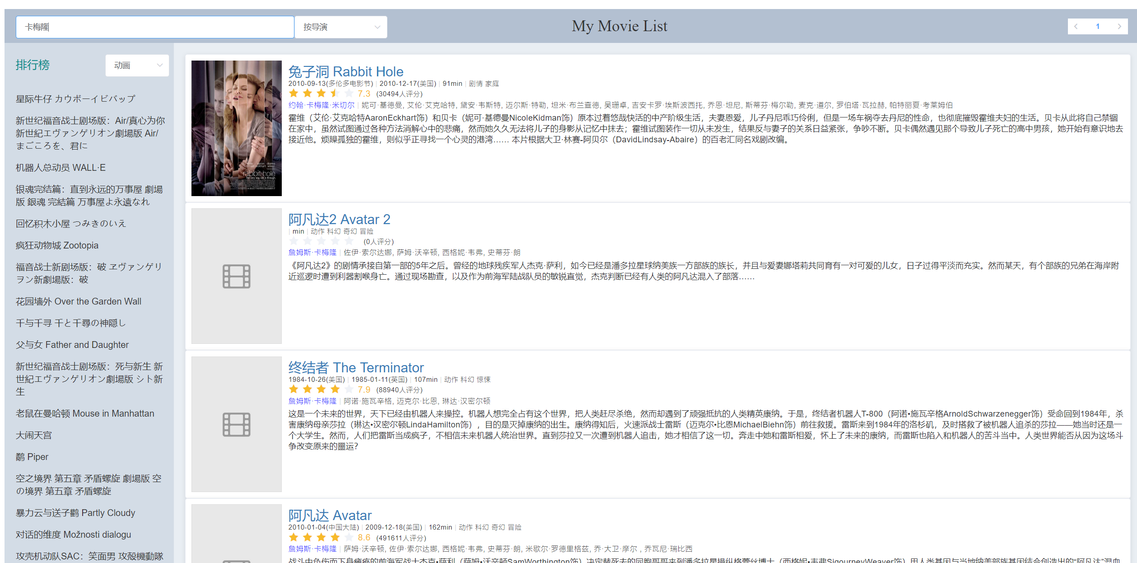Click the Rabbit Hole poster thumbnail

click(236, 128)
